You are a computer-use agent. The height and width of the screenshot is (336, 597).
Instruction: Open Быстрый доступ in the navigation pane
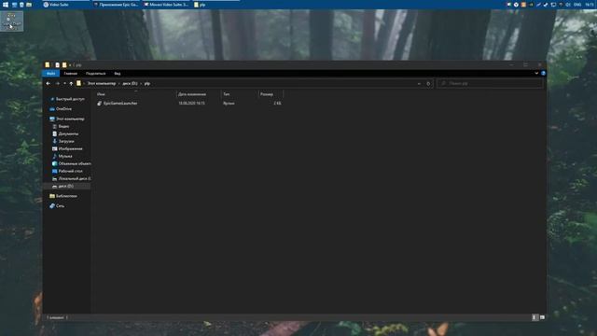70,99
